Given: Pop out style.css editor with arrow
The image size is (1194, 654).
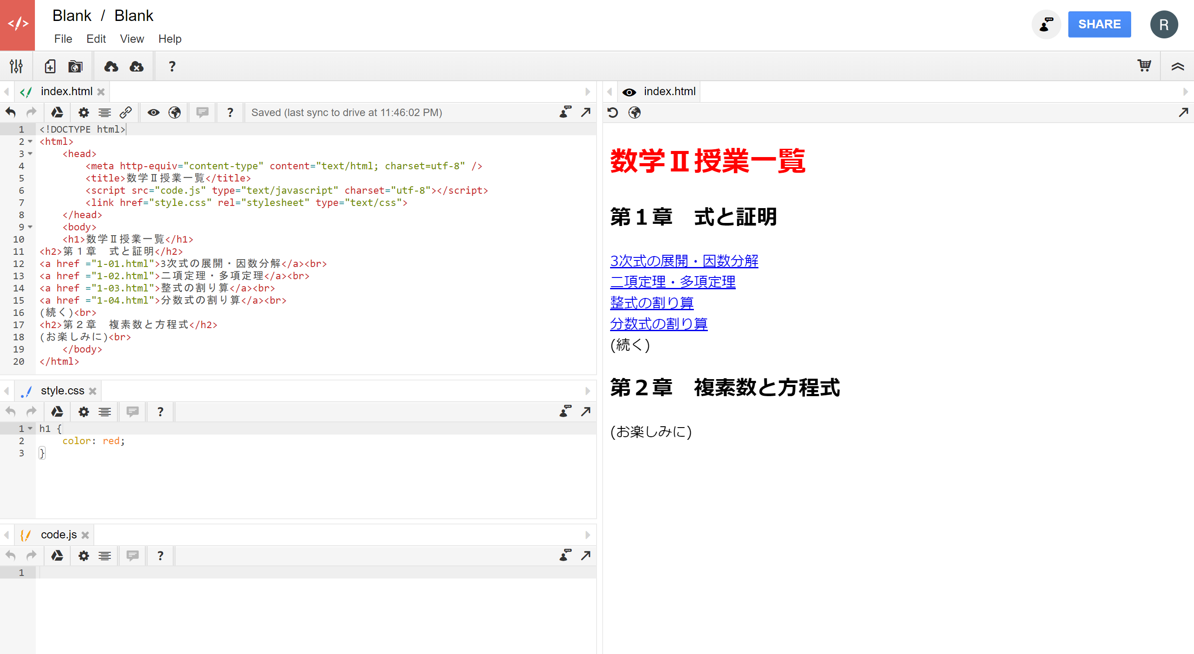Looking at the screenshot, I should click(x=585, y=411).
